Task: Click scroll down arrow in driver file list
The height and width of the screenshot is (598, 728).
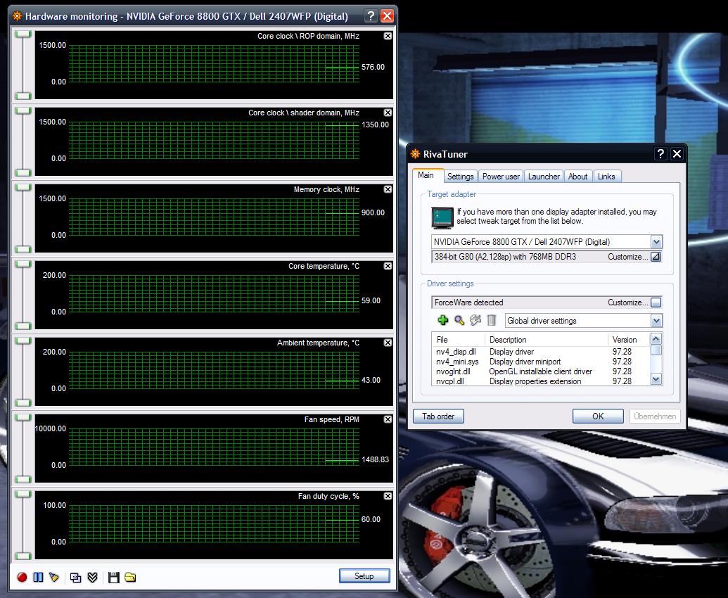Action: tap(656, 379)
